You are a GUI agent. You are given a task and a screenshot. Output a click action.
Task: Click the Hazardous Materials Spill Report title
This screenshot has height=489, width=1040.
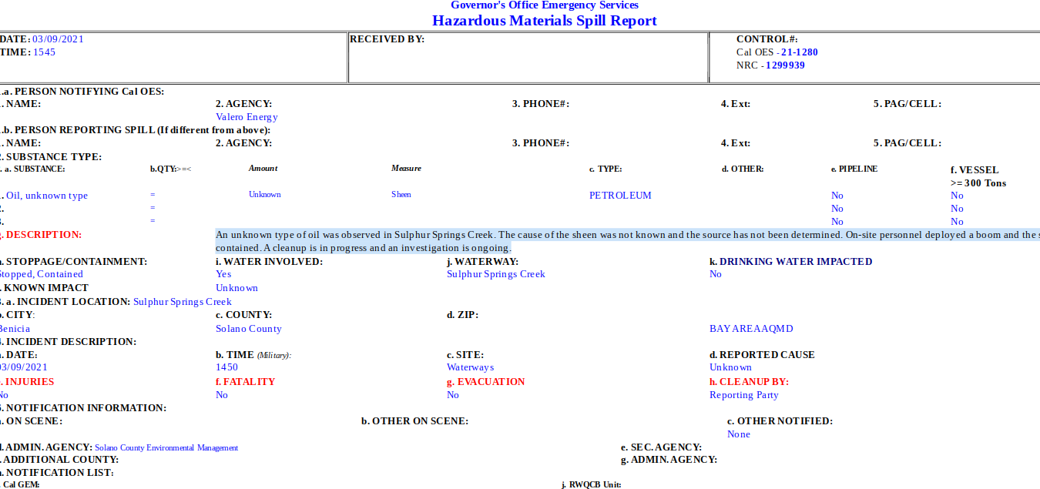point(544,21)
